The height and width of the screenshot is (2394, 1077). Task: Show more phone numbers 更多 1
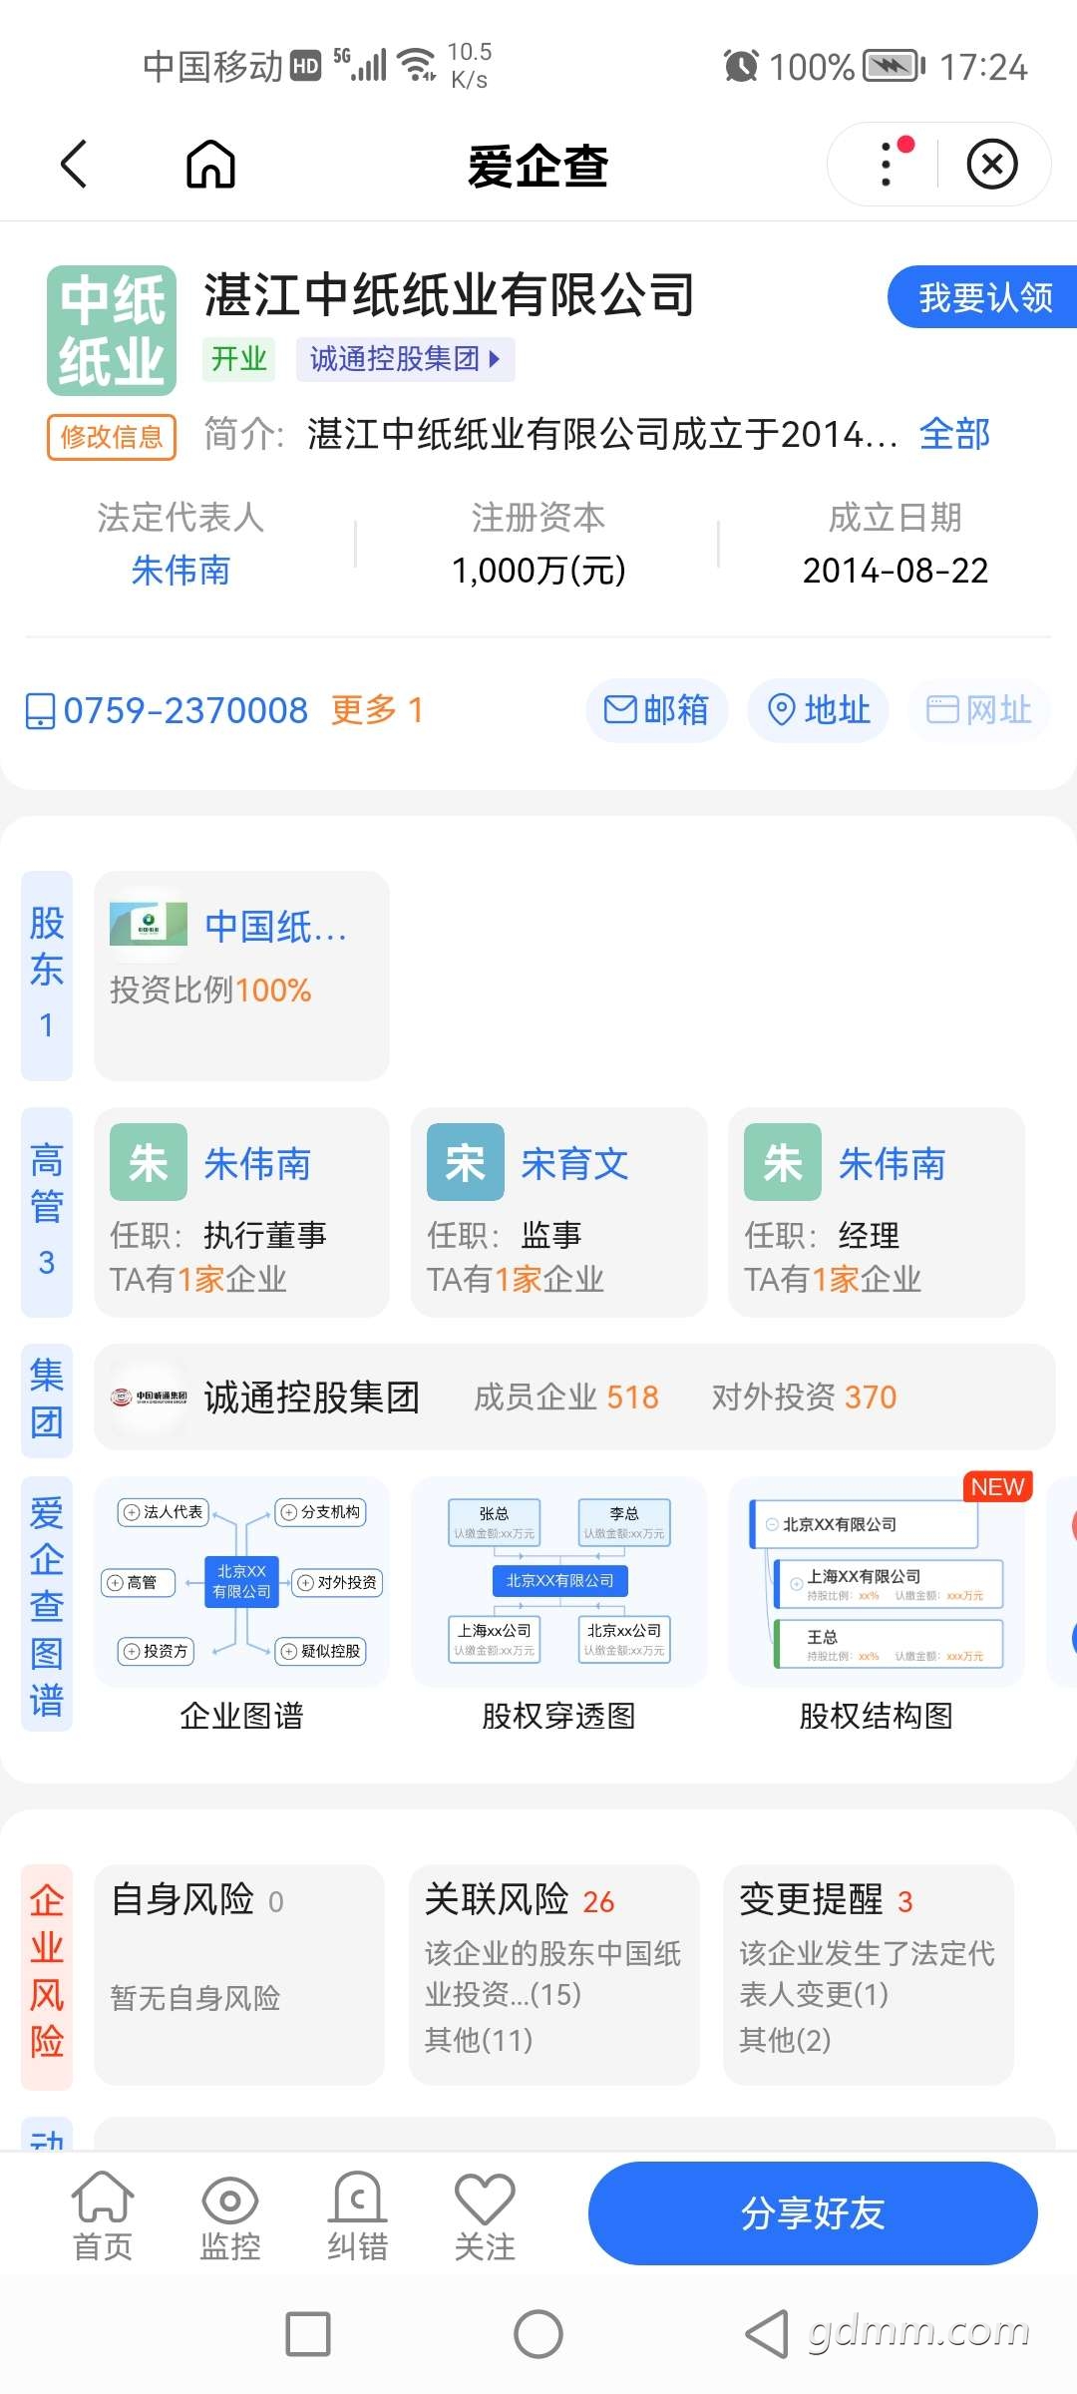(377, 710)
